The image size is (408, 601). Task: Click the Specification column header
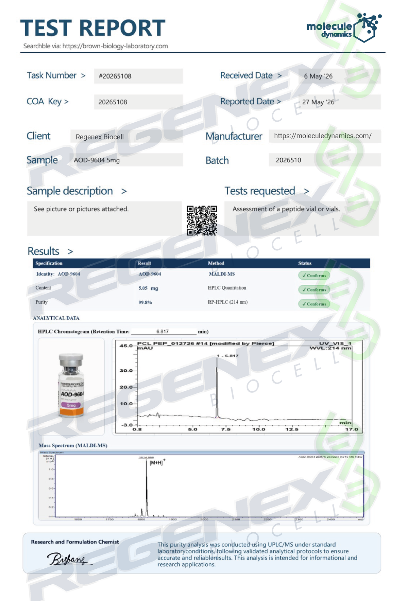49,263
